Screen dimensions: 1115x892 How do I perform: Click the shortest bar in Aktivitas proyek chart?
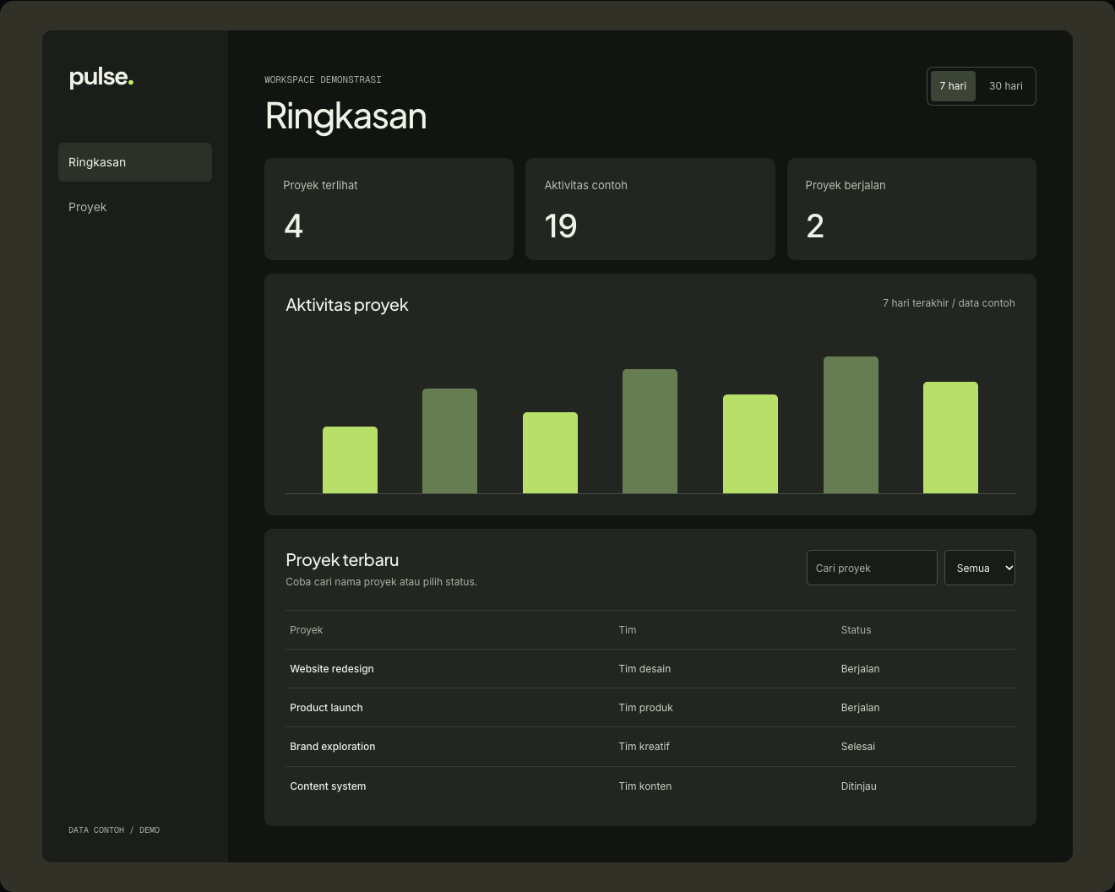point(350,460)
